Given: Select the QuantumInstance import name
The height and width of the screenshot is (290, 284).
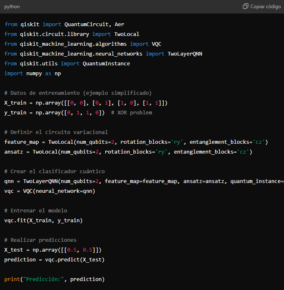Looking at the screenshot, I should (x=106, y=64).
